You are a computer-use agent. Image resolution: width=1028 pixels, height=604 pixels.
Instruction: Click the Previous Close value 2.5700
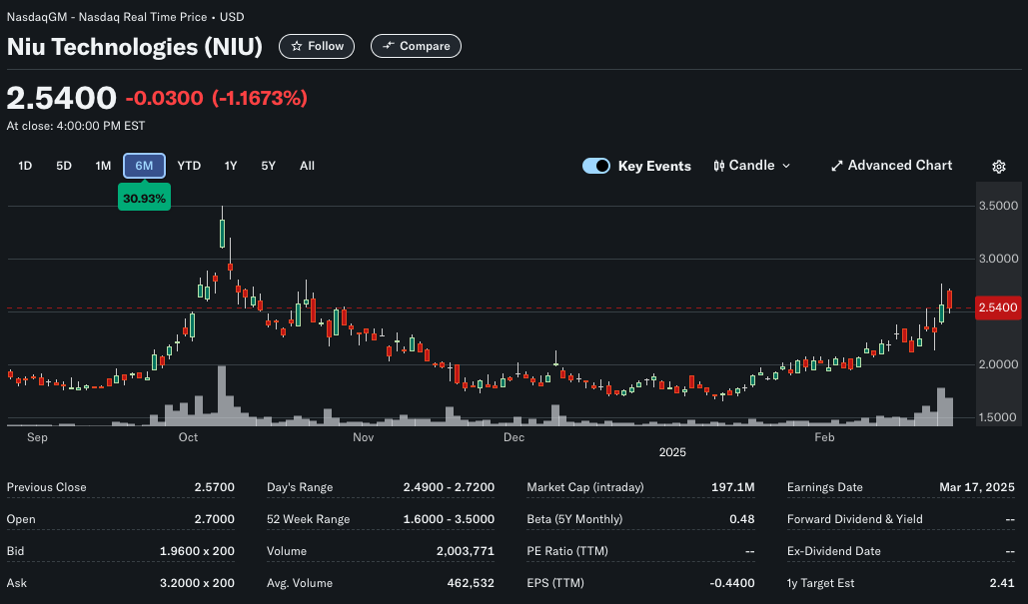[215, 487]
